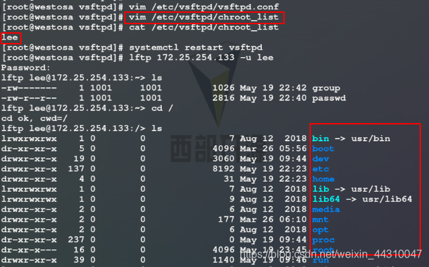The image size is (429, 267).
Task: Select the 'media' directory name
Action: (326, 209)
